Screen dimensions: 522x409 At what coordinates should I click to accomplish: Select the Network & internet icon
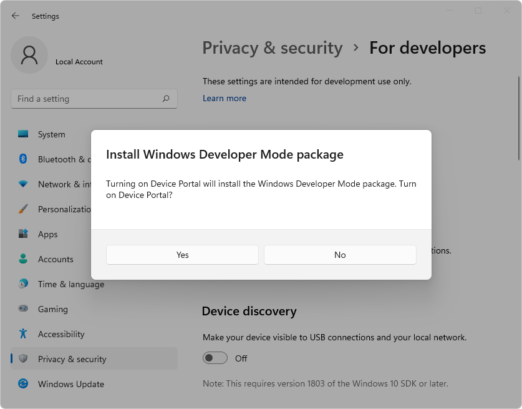coord(24,184)
